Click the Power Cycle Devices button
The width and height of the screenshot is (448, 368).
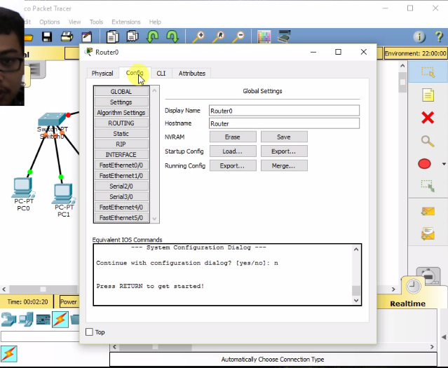click(x=69, y=301)
